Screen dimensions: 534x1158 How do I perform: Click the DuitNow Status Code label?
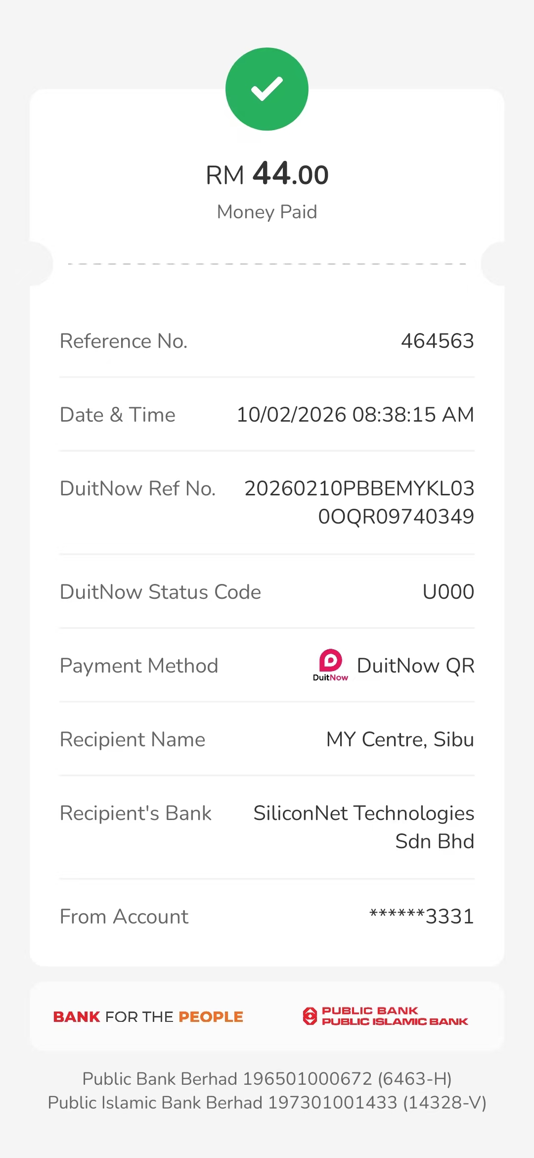pyautogui.click(x=160, y=592)
